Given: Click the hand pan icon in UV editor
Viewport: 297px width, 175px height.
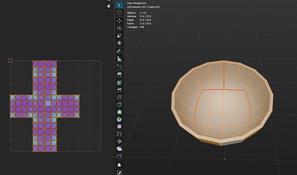Looking at the screenshot, I should [x=108, y=6].
